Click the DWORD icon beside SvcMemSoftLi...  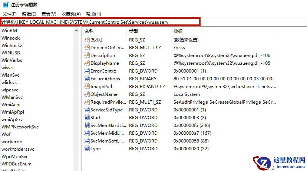pyautogui.click(x=86, y=141)
